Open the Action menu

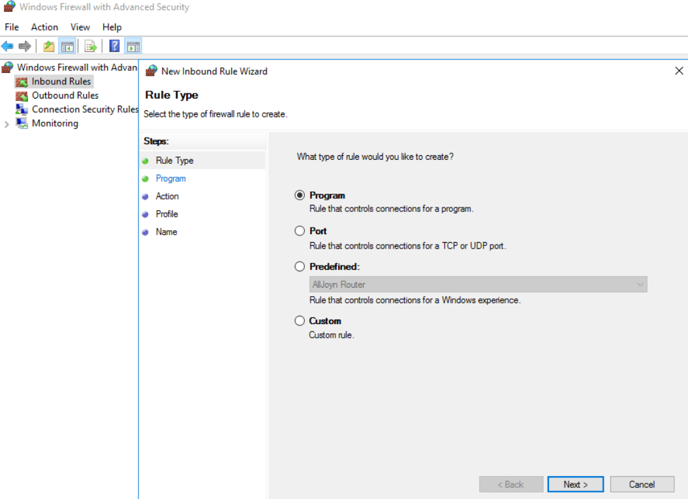44,27
